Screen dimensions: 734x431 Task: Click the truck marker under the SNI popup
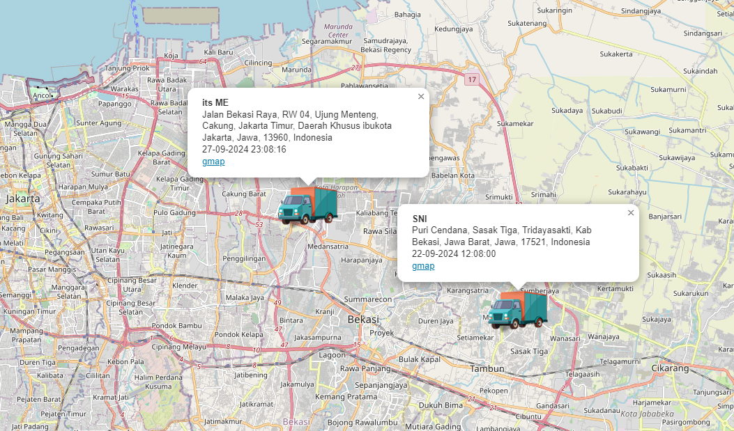(517, 310)
